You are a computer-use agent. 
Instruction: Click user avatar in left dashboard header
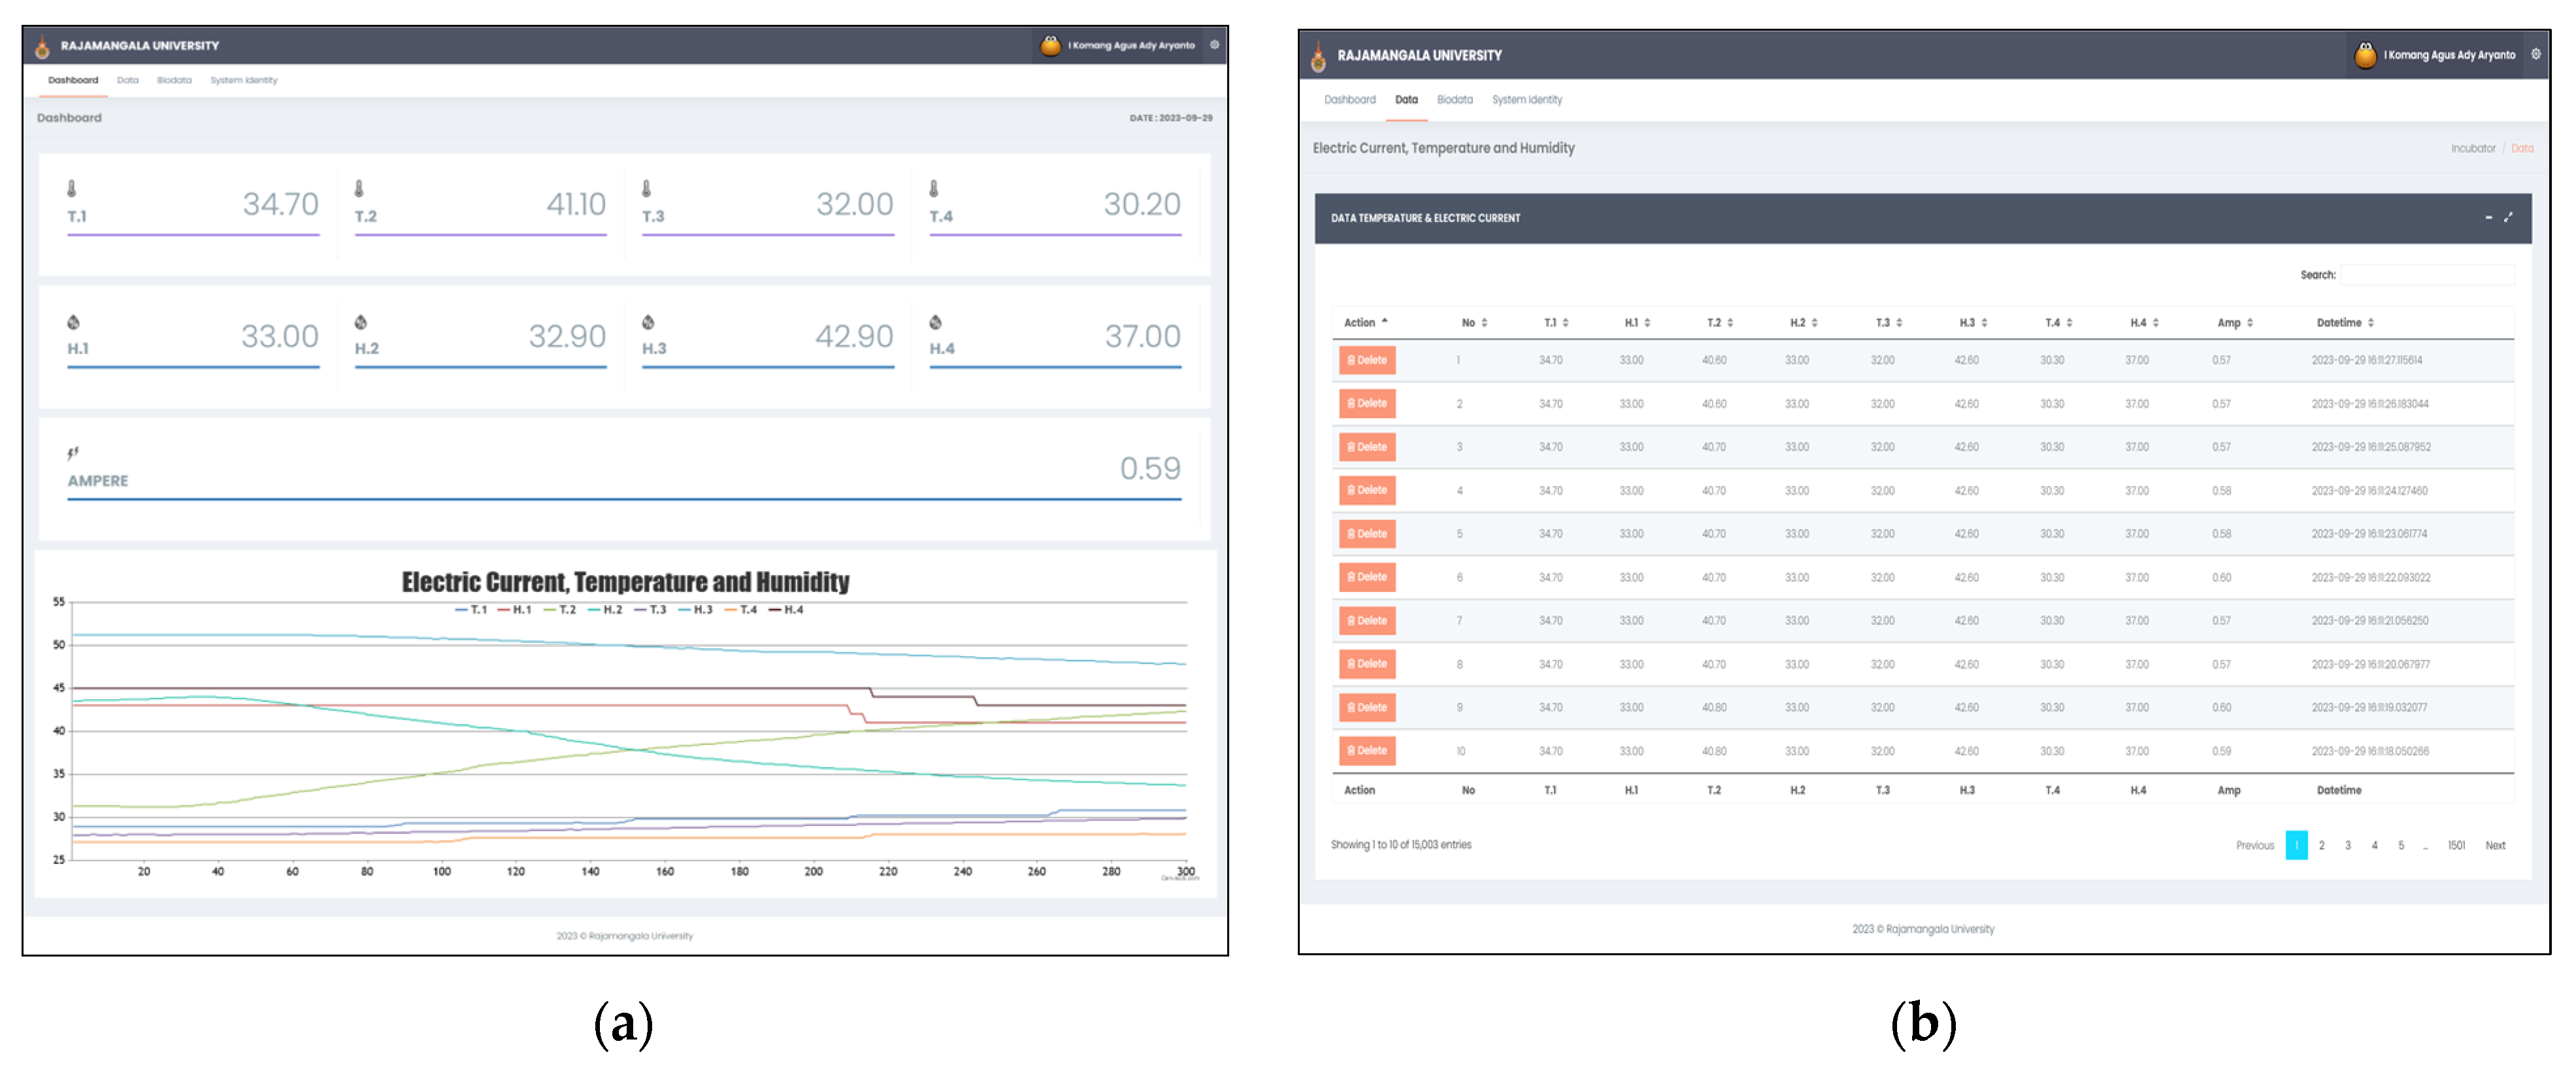pos(1050,45)
